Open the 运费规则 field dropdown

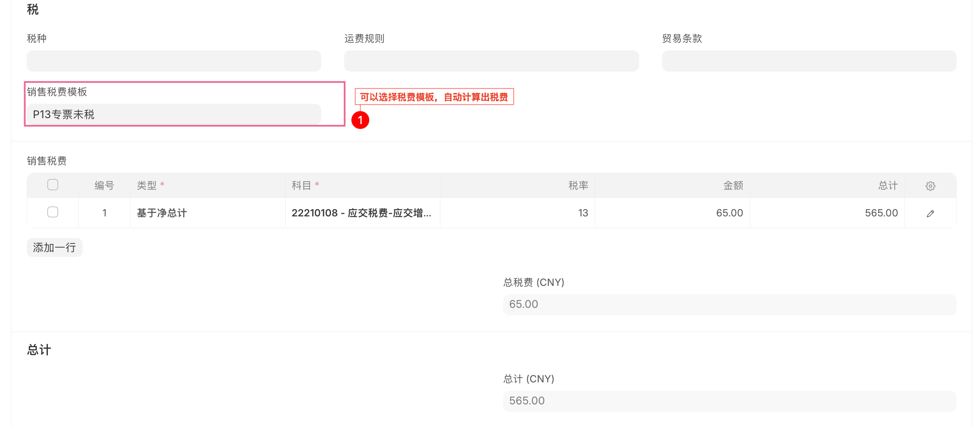(491, 61)
